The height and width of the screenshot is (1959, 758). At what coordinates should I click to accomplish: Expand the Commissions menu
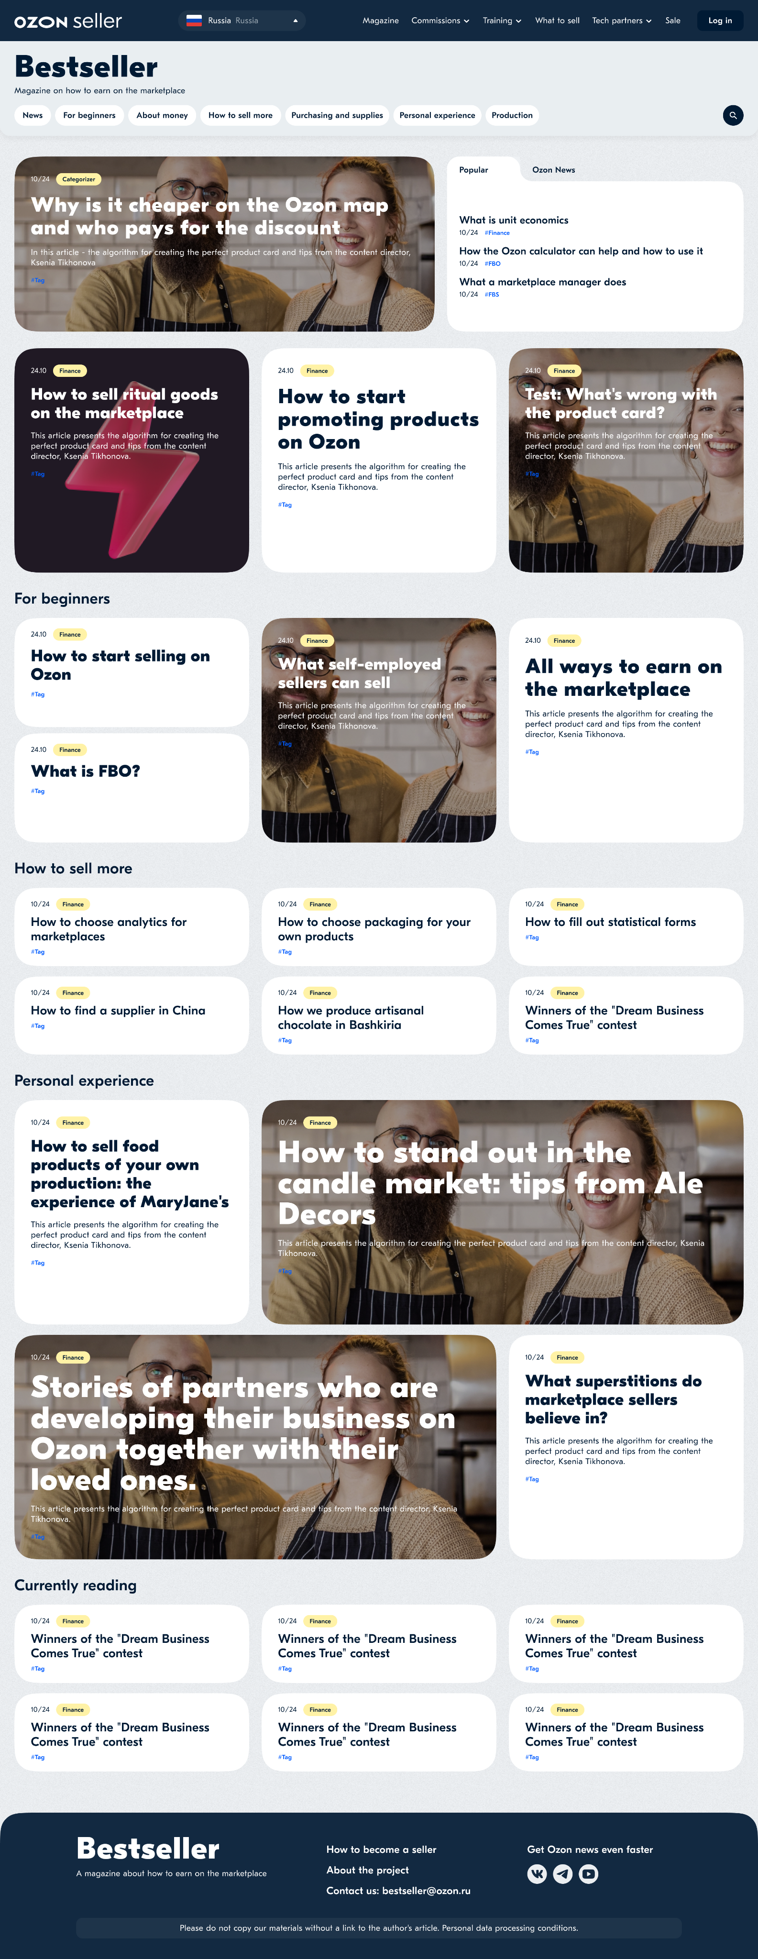[x=440, y=21]
